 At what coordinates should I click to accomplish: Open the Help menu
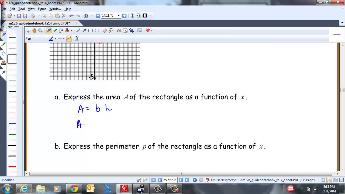(68, 9)
